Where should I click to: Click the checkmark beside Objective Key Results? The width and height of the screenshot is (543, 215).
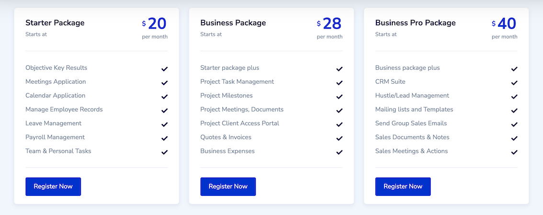tap(165, 69)
